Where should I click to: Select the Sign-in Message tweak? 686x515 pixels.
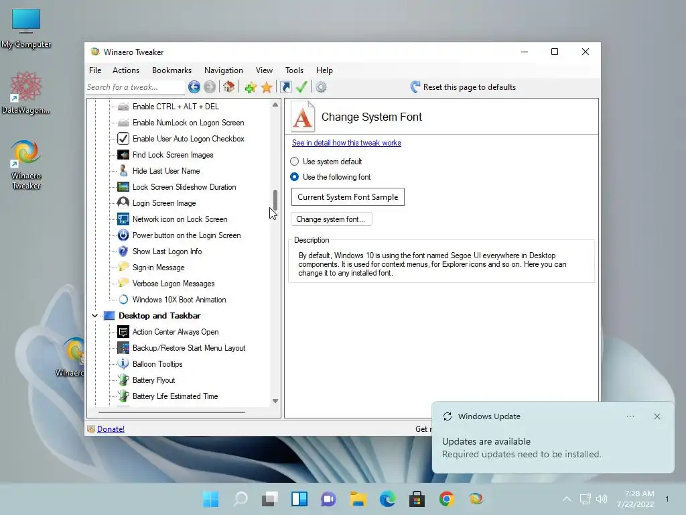pos(158,268)
